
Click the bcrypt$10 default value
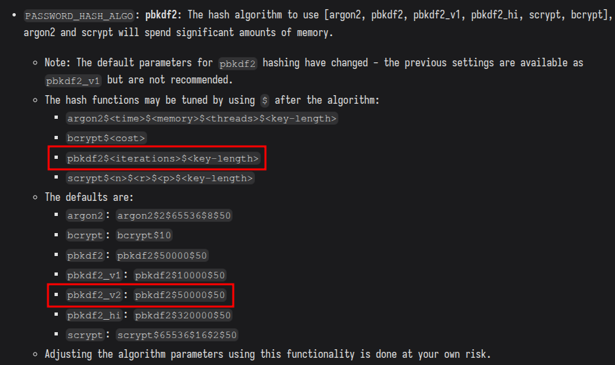click(x=144, y=235)
